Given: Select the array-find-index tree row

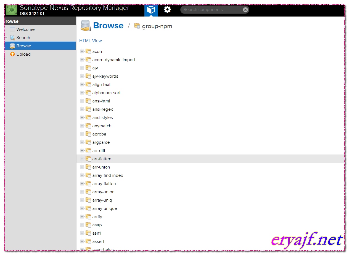Looking at the screenshot, I should click(x=210, y=175).
